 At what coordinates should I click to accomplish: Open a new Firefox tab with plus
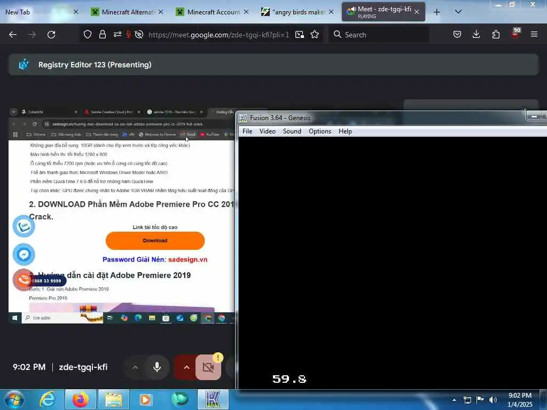click(x=436, y=12)
